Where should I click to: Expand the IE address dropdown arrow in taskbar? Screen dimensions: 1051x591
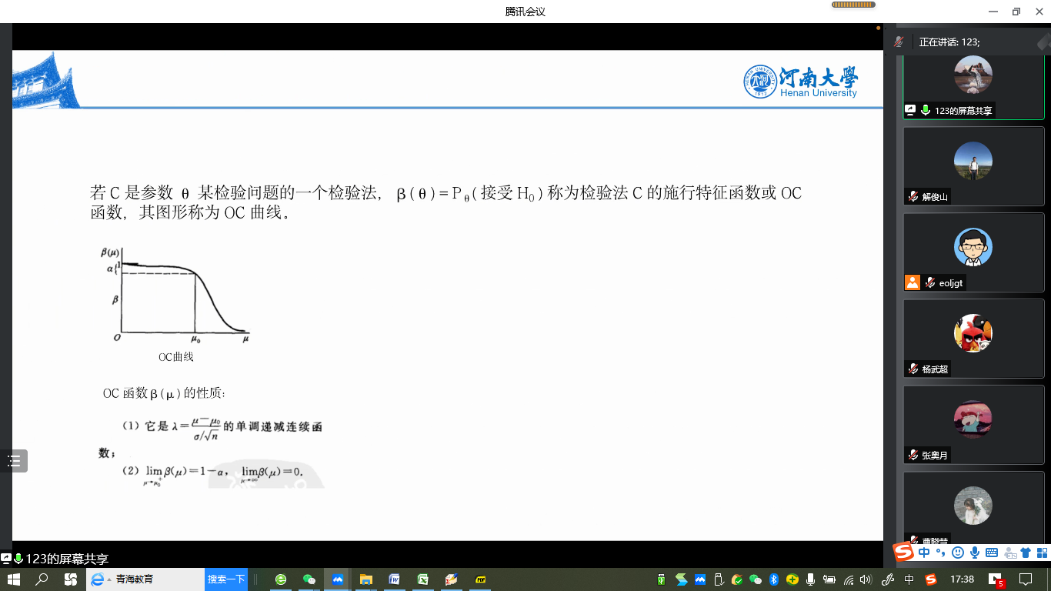point(110,579)
